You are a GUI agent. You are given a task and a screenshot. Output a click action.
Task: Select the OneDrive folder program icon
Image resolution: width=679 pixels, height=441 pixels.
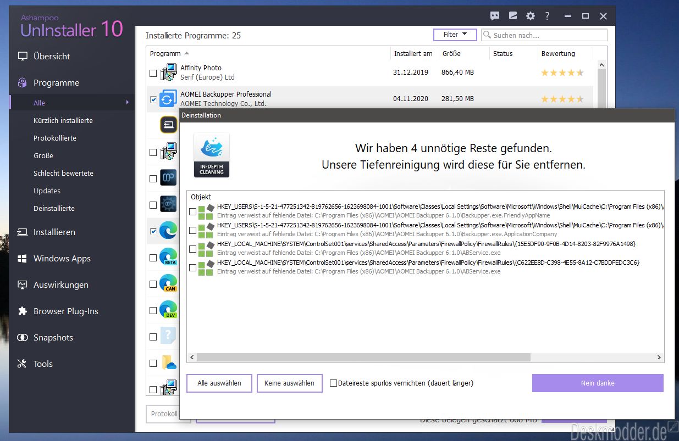click(x=168, y=363)
